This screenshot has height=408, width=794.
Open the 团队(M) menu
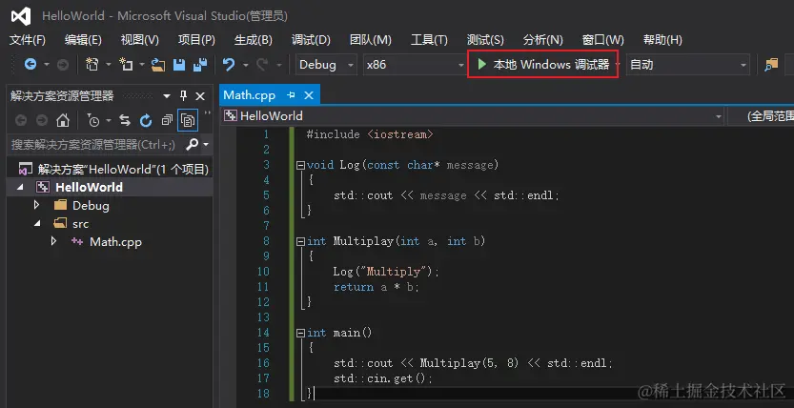coord(371,40)
